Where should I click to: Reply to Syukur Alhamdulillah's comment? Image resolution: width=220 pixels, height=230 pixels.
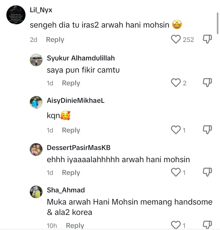pyautogui.click(x=71, y=83)
